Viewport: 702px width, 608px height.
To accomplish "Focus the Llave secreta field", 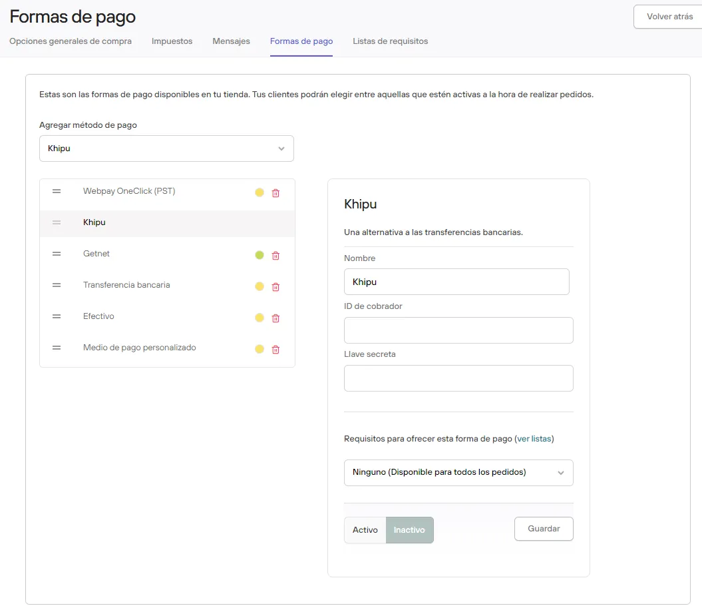I will click(x=458, y=378).
